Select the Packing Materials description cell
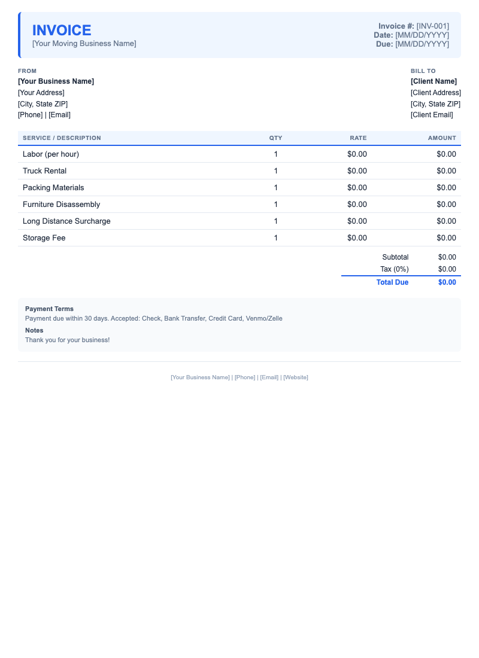Screen dimensions: 479x658 point(53,188)
